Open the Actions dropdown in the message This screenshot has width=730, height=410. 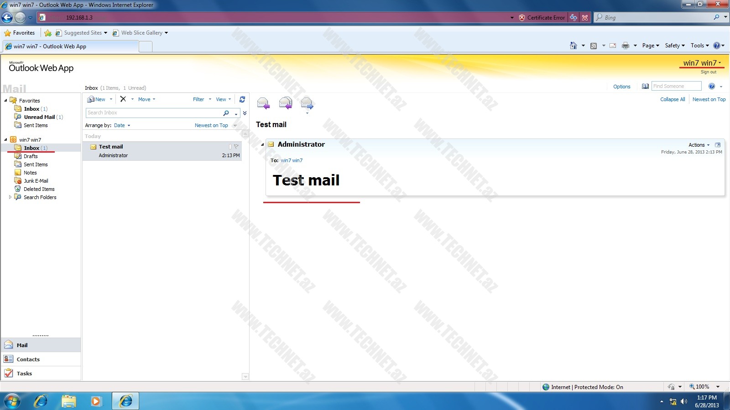point(699,145)
